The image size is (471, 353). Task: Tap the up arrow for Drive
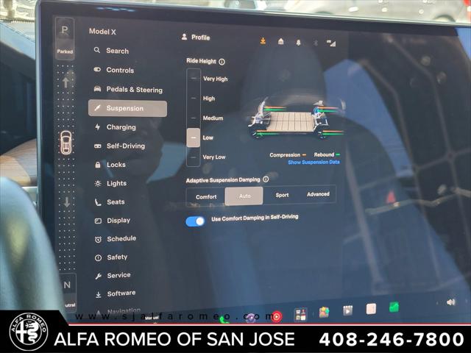[65, 82]
